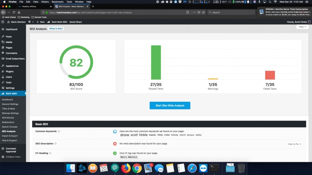
Task: Collapse the WordPress sidebar menu
Action: [13, 157]
